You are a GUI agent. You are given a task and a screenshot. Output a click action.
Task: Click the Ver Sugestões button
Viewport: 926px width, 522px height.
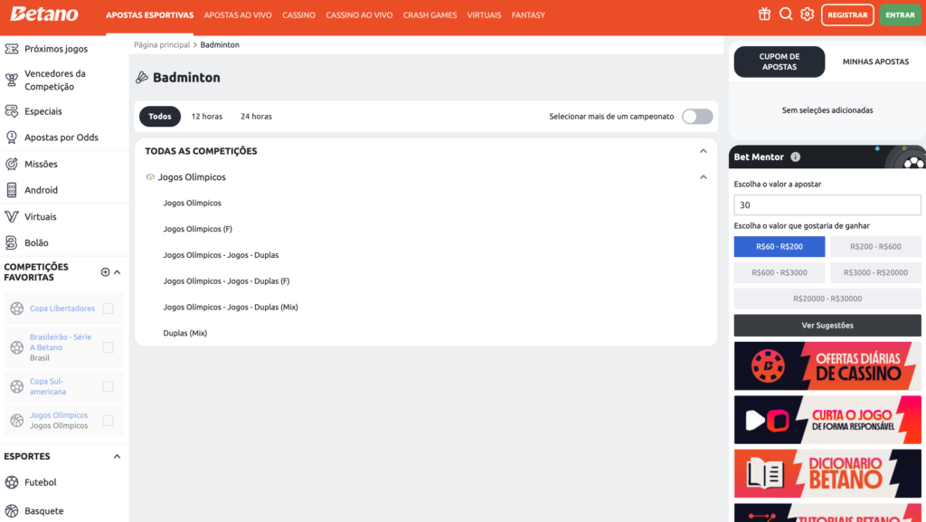[827, 326]
